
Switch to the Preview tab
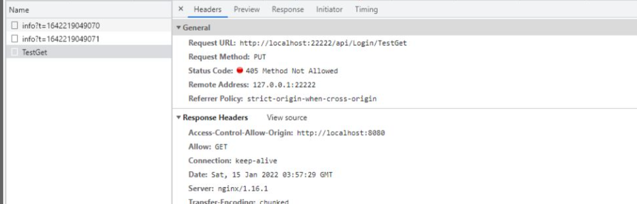247,9
